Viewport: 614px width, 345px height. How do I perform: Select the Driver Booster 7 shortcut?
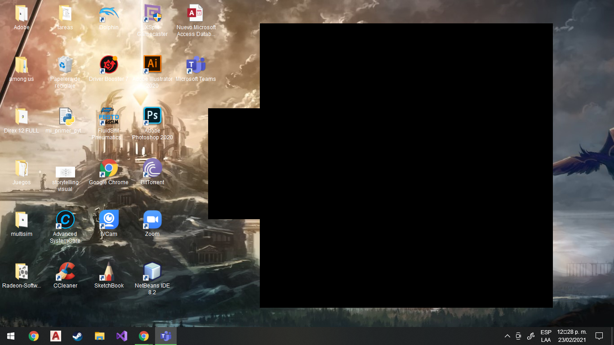coord(109,70)
